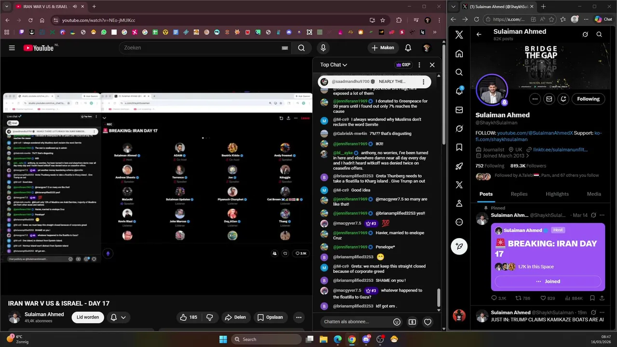Click the YouTube logo home link
Image resolution: width=617 pixels, height=347 pixels.
point(39,48)
